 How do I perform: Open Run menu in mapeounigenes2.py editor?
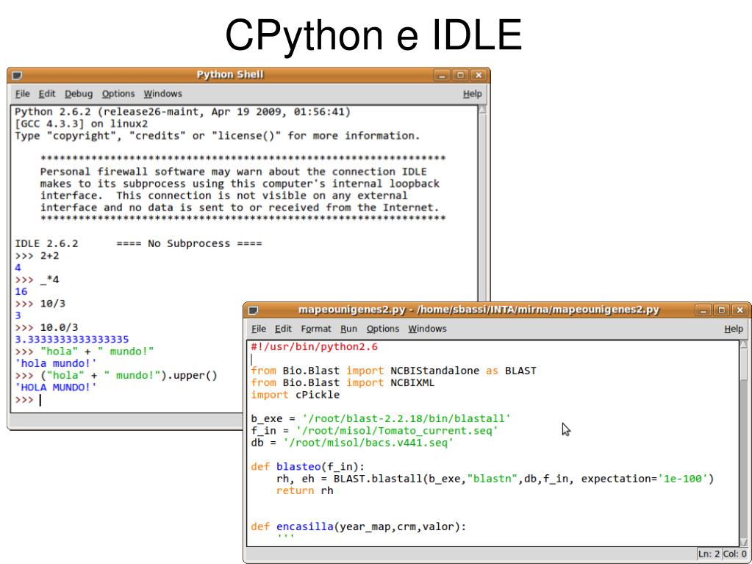pyautogui.click(x=348, y=329)
